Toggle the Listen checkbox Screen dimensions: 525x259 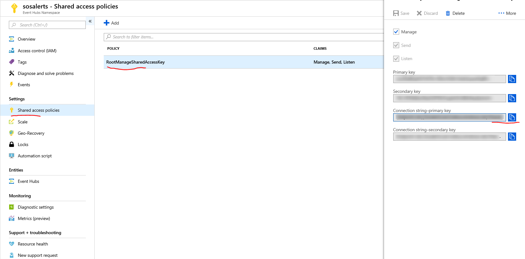tap(396, 59)
